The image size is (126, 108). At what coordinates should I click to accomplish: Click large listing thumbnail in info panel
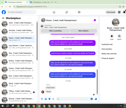tap(116, 22)
